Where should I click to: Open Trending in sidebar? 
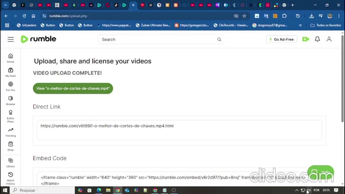[x=11, y=132]
